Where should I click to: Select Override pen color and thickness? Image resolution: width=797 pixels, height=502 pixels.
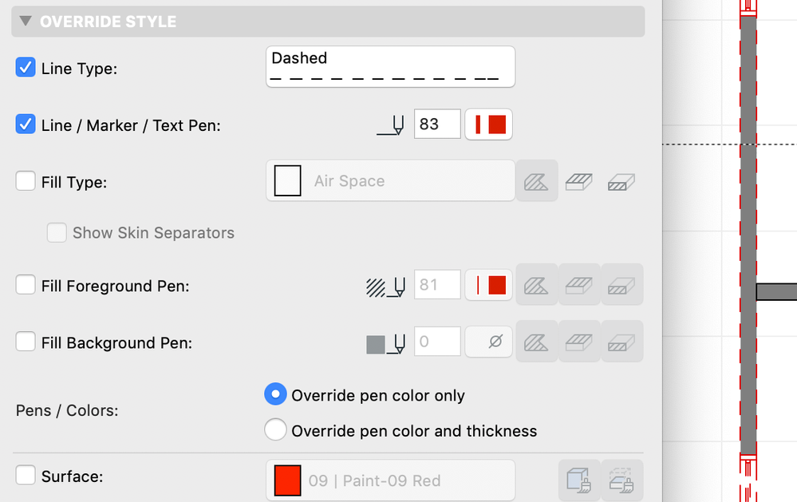tap(275, 429)
